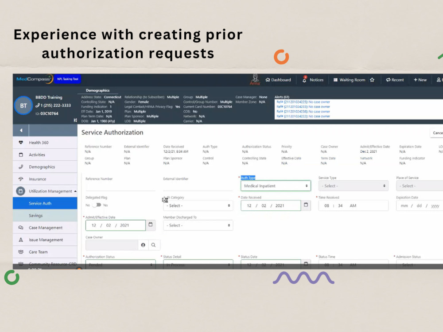This screenshot has height=332, width=443.
Task: Click the Time Received field
Action: click(354, 205)
